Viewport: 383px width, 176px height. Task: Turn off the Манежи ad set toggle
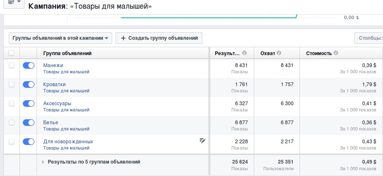(x=29, y=65)
